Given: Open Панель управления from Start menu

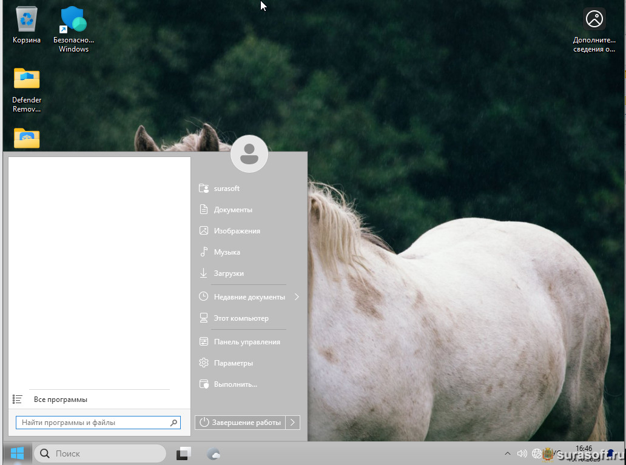Looking at the screenshot, I should (x=246, y=342).
